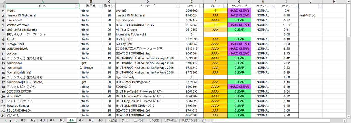Select row 7 header
The width and height of the screenshot is (351, 123).
pyautogui.click(x=3, y=34)
